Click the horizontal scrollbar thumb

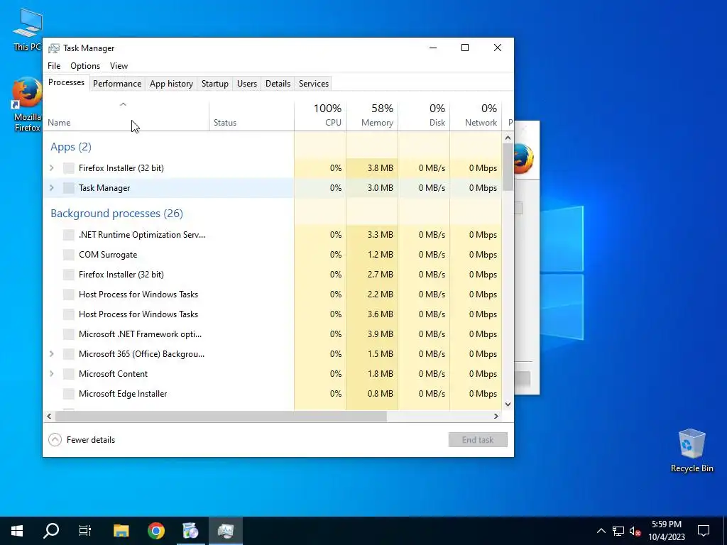(221, 416)
